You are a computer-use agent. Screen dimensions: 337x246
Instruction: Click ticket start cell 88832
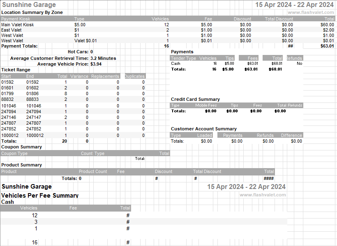[7, 99]
